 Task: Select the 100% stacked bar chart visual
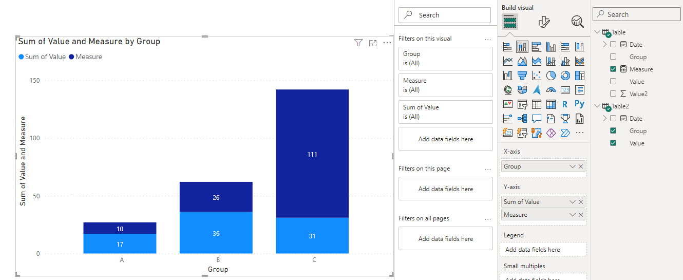565,47
